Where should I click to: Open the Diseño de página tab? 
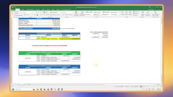coord(30,10)
